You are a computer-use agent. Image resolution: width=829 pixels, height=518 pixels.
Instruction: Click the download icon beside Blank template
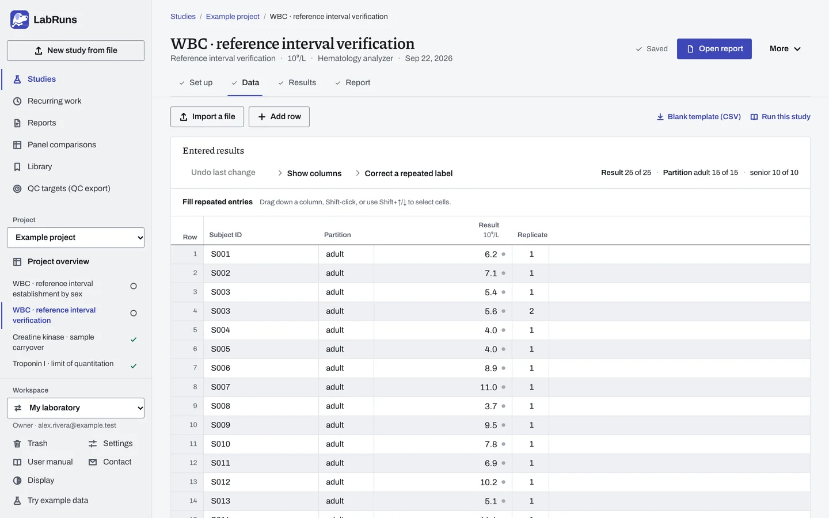tap(660, 117)
